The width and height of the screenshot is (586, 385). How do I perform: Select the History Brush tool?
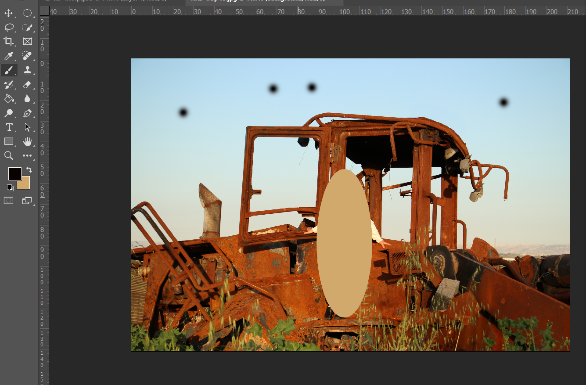coord(9,84)
